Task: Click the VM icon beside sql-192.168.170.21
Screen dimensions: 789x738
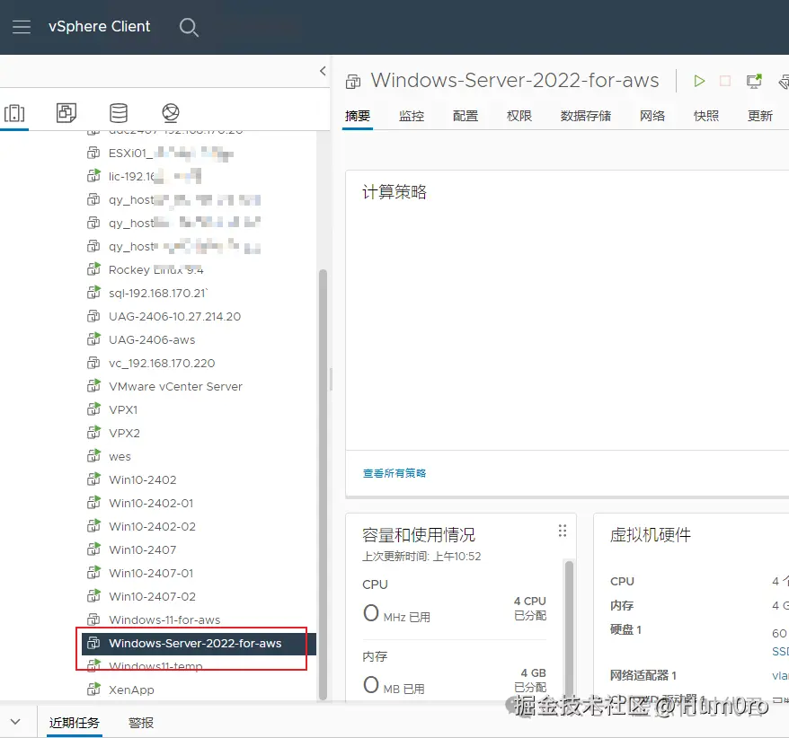Action: point(93,293)
